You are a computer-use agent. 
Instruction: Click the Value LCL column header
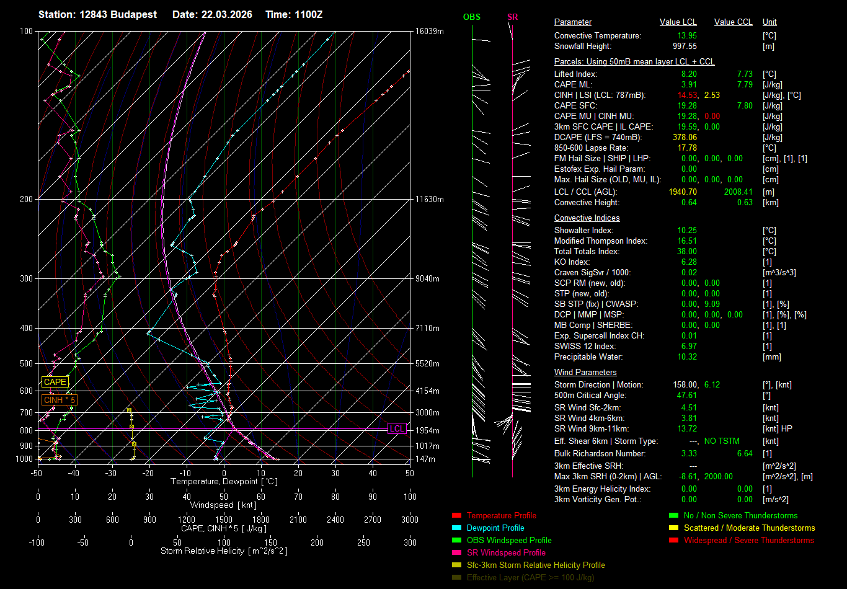pyautogui.click(x=678, y=22)
